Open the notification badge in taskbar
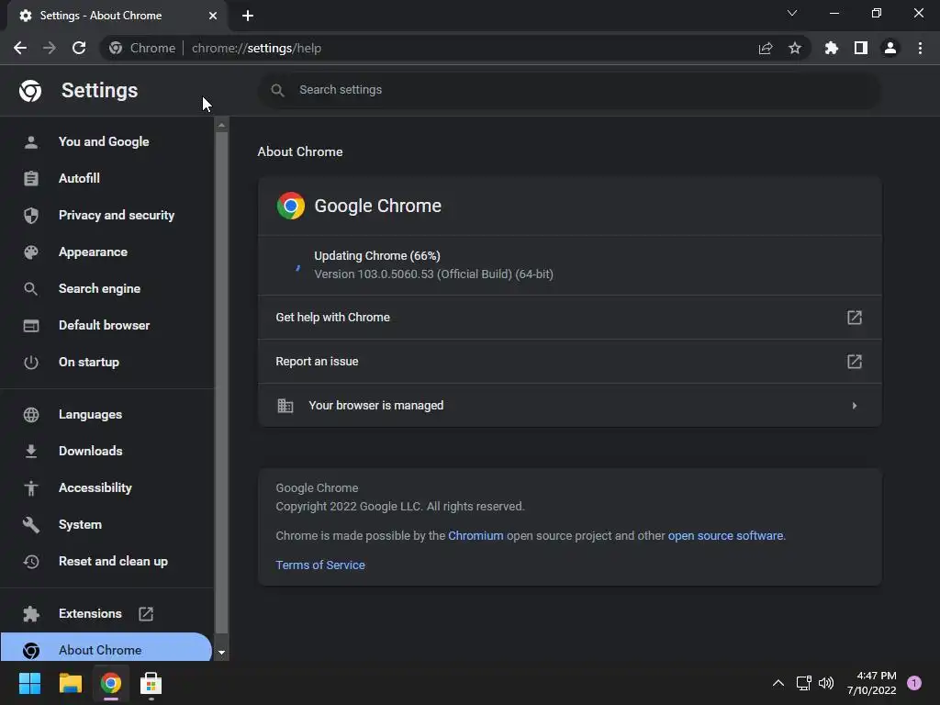This screenshot has width=940, height=705. pos(914,683)
